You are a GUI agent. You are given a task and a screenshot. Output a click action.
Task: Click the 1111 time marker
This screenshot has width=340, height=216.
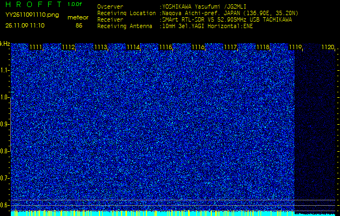click(x=36, y=47)
